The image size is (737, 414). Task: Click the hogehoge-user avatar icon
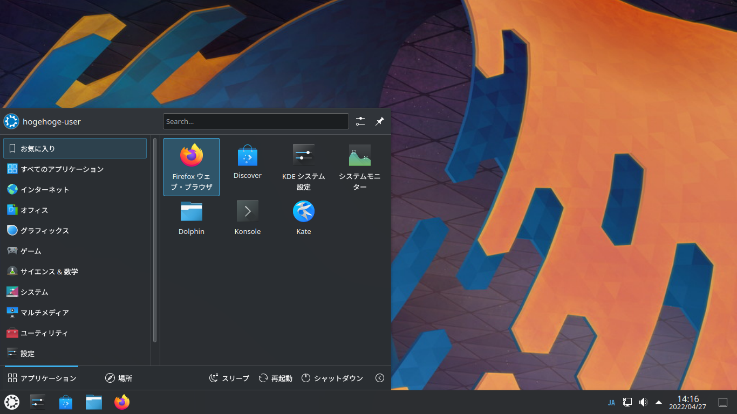coord(11,121)
